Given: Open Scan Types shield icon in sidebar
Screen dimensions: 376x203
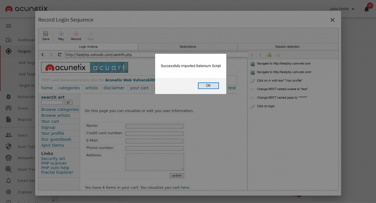Looking at the screenshot, I should pos(9,146).
